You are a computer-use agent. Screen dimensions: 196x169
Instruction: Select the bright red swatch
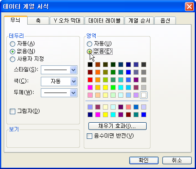[90, 80]
